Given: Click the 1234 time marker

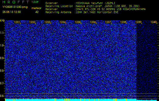Looking at the screenshot, I should pyautogui.click(x=62, y=22).
